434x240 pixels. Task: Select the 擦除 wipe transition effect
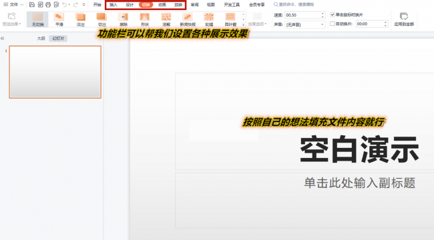pos(123,19)
